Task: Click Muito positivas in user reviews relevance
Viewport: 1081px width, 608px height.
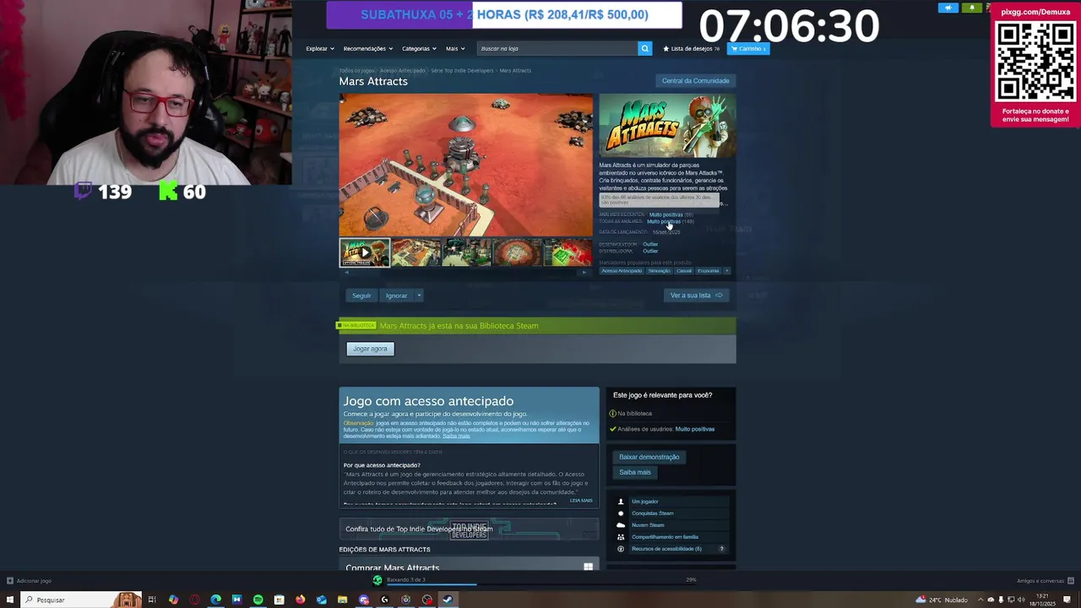Action: tap(695, 429)
